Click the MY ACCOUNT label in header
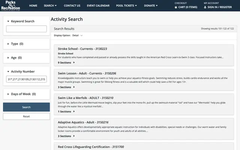This screenshot has width=240, height=150. tap(211, 3)
